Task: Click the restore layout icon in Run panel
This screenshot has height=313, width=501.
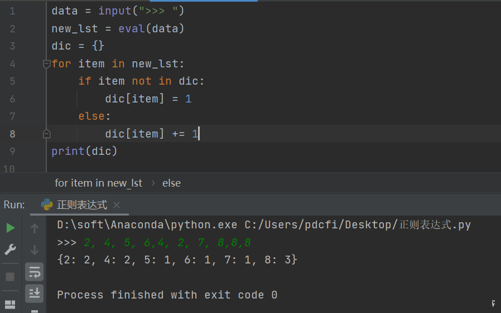Action: tap(10, 305)
